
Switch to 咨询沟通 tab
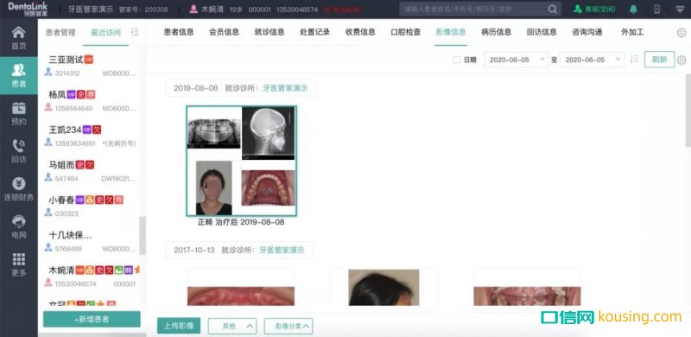(587, 32)
